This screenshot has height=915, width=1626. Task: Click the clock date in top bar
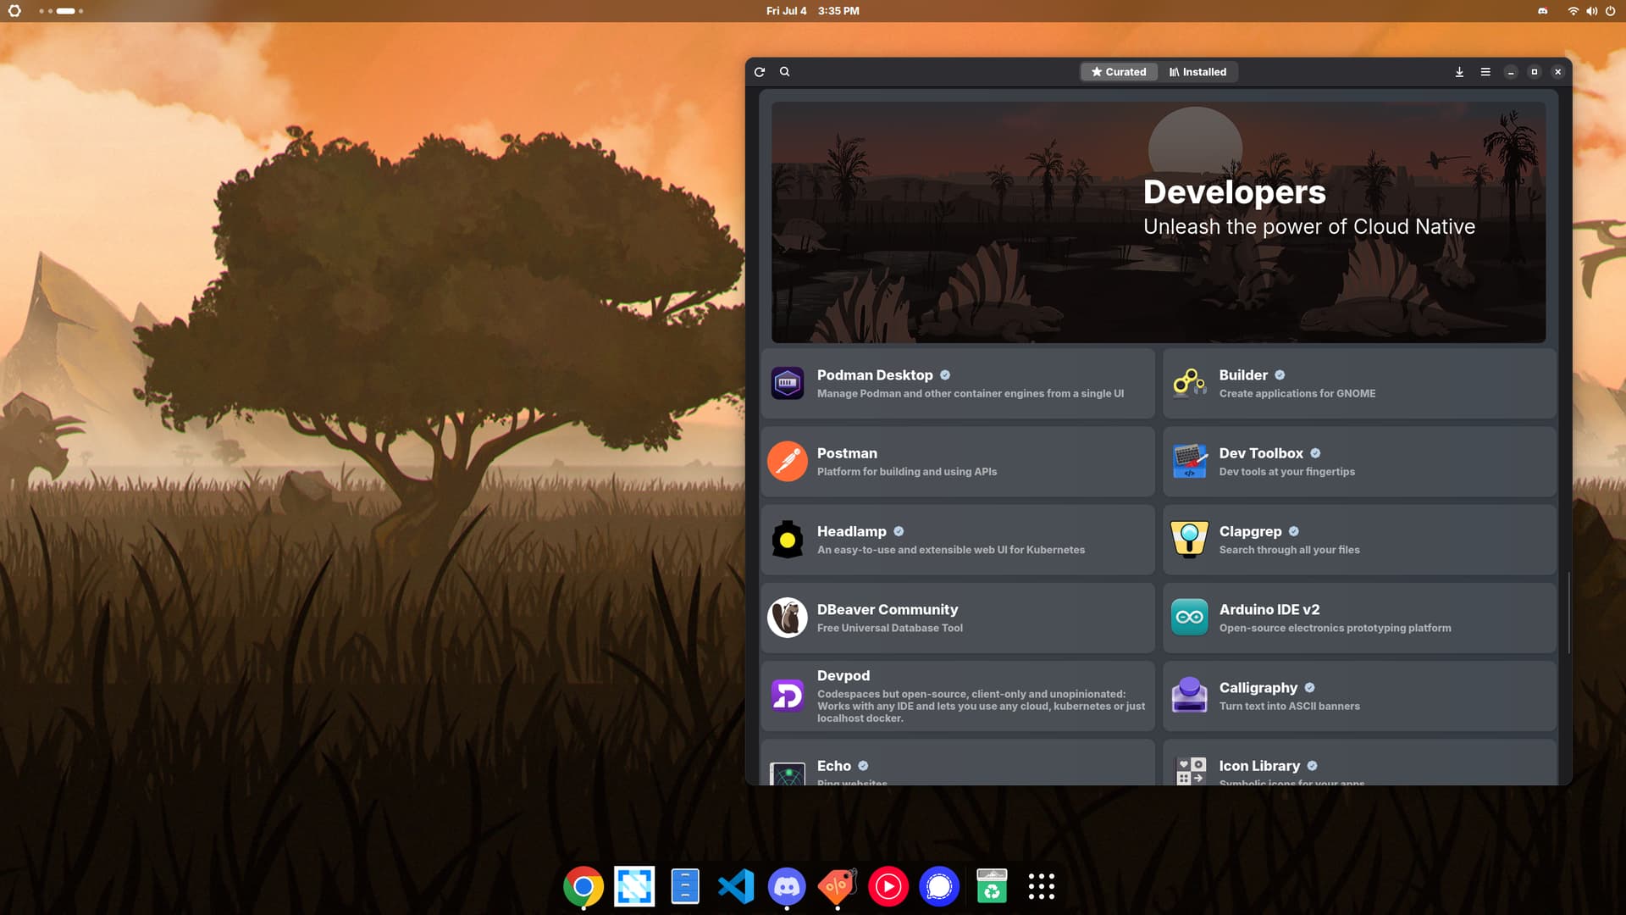click(812, 11)
